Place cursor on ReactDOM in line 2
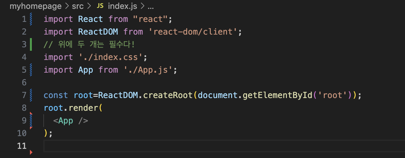This screenshot has width=405, height=158. coord(98,32)
